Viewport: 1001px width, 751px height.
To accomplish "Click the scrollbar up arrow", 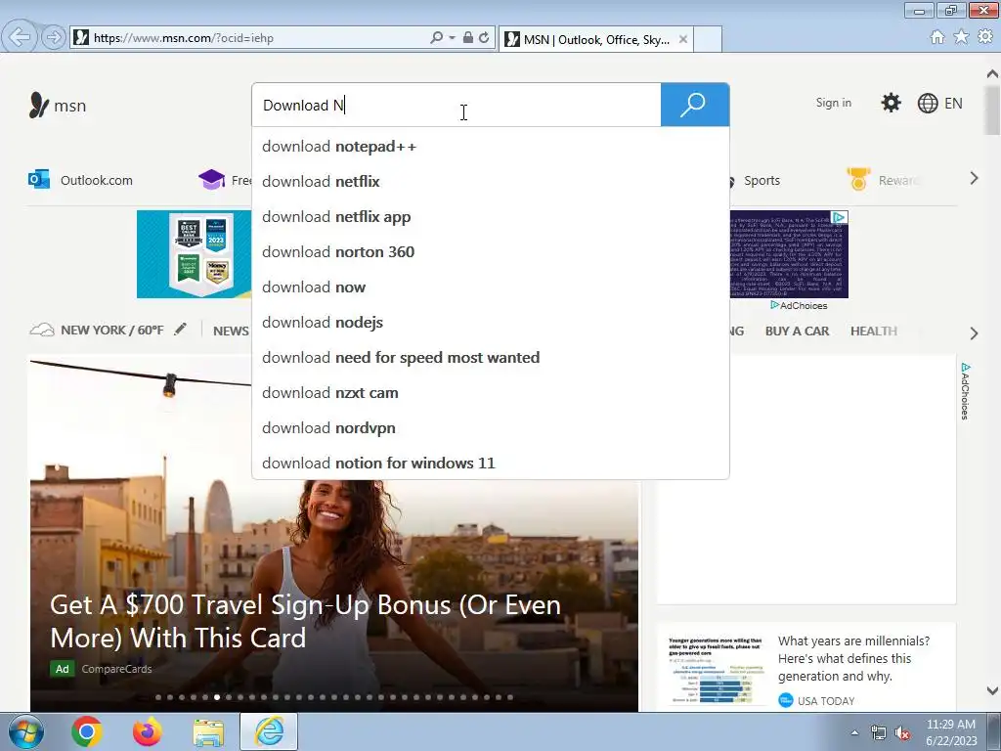I will tap(992, 73).
